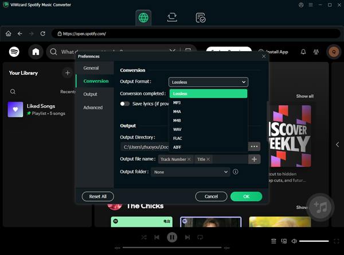This screenshot has width=344, height=255.
Task: Toggle repeat in the player
Action: [x=200, y=237]
